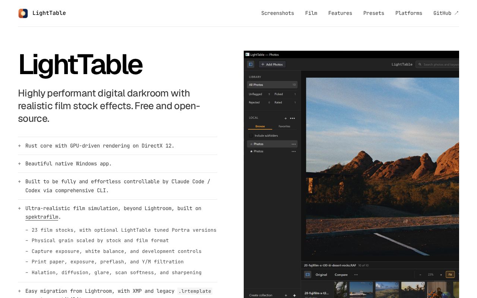Viewport: 477px width, 298px height.
Task: Toggle the sidebar panel icon in app toolbar
Action: click(x=250, y=64)
